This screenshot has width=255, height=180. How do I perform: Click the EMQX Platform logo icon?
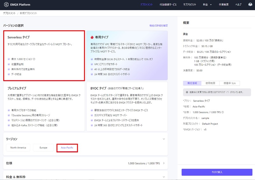click(x=6, y=4)
